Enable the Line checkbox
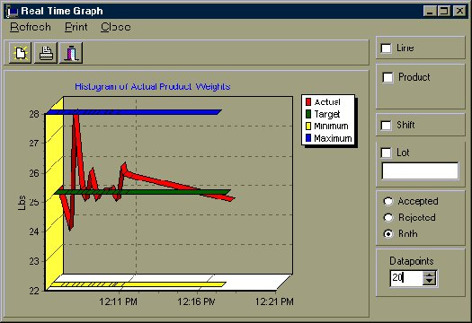 (x=387, y=48)
